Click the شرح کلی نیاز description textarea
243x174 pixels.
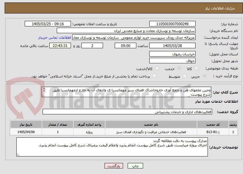126,92
